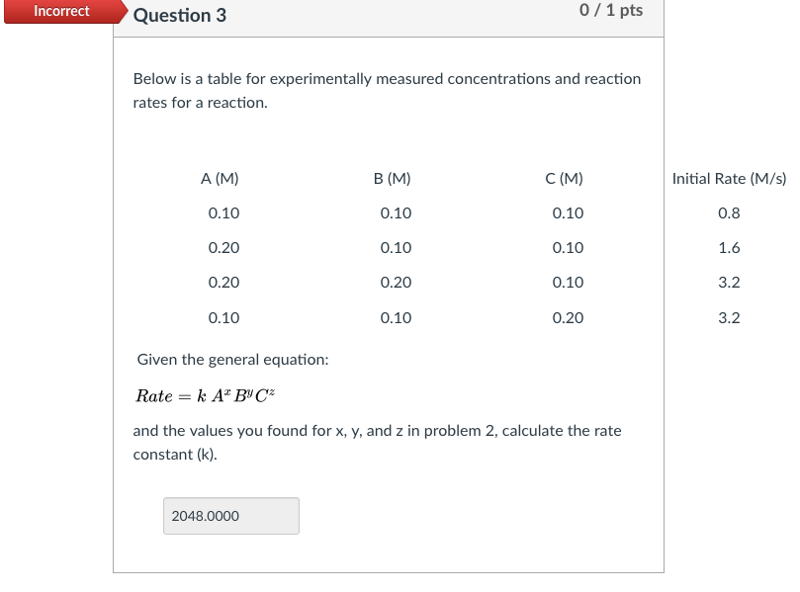Click the paragraph mentioning problem 2

click(376, 441)
